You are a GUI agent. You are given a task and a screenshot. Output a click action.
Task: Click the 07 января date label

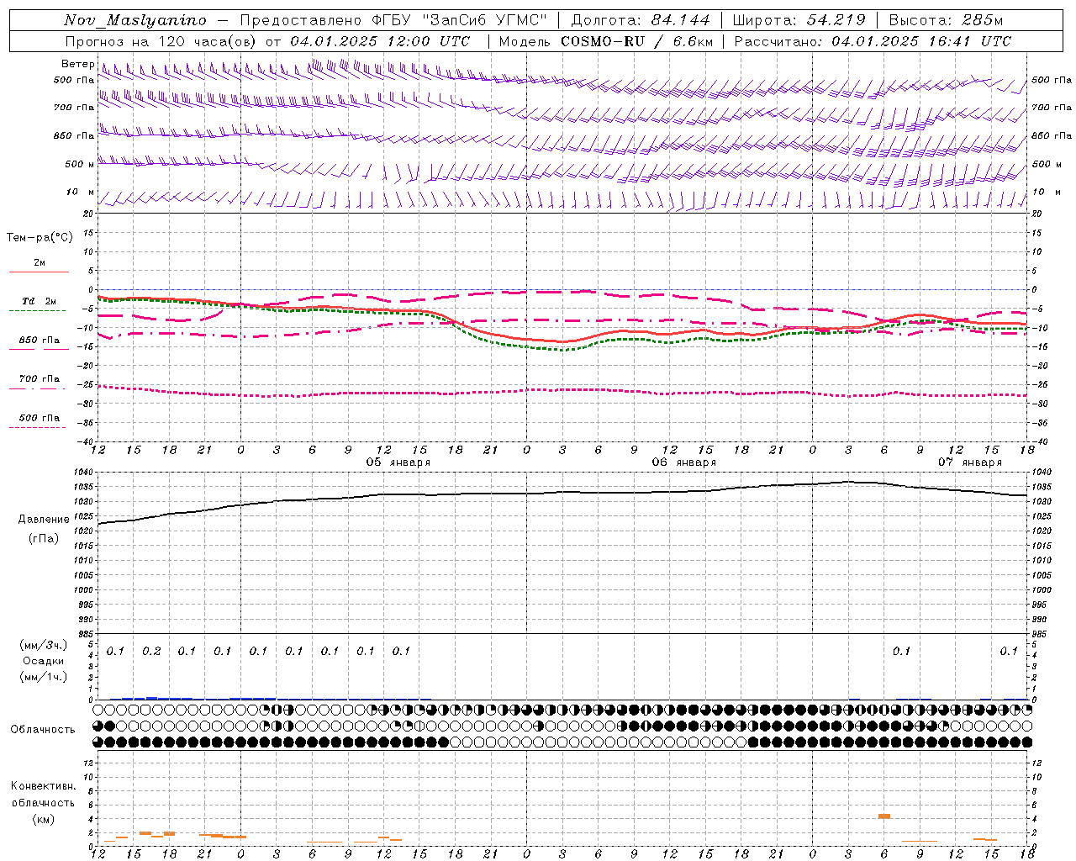click(x=970, y=462)
